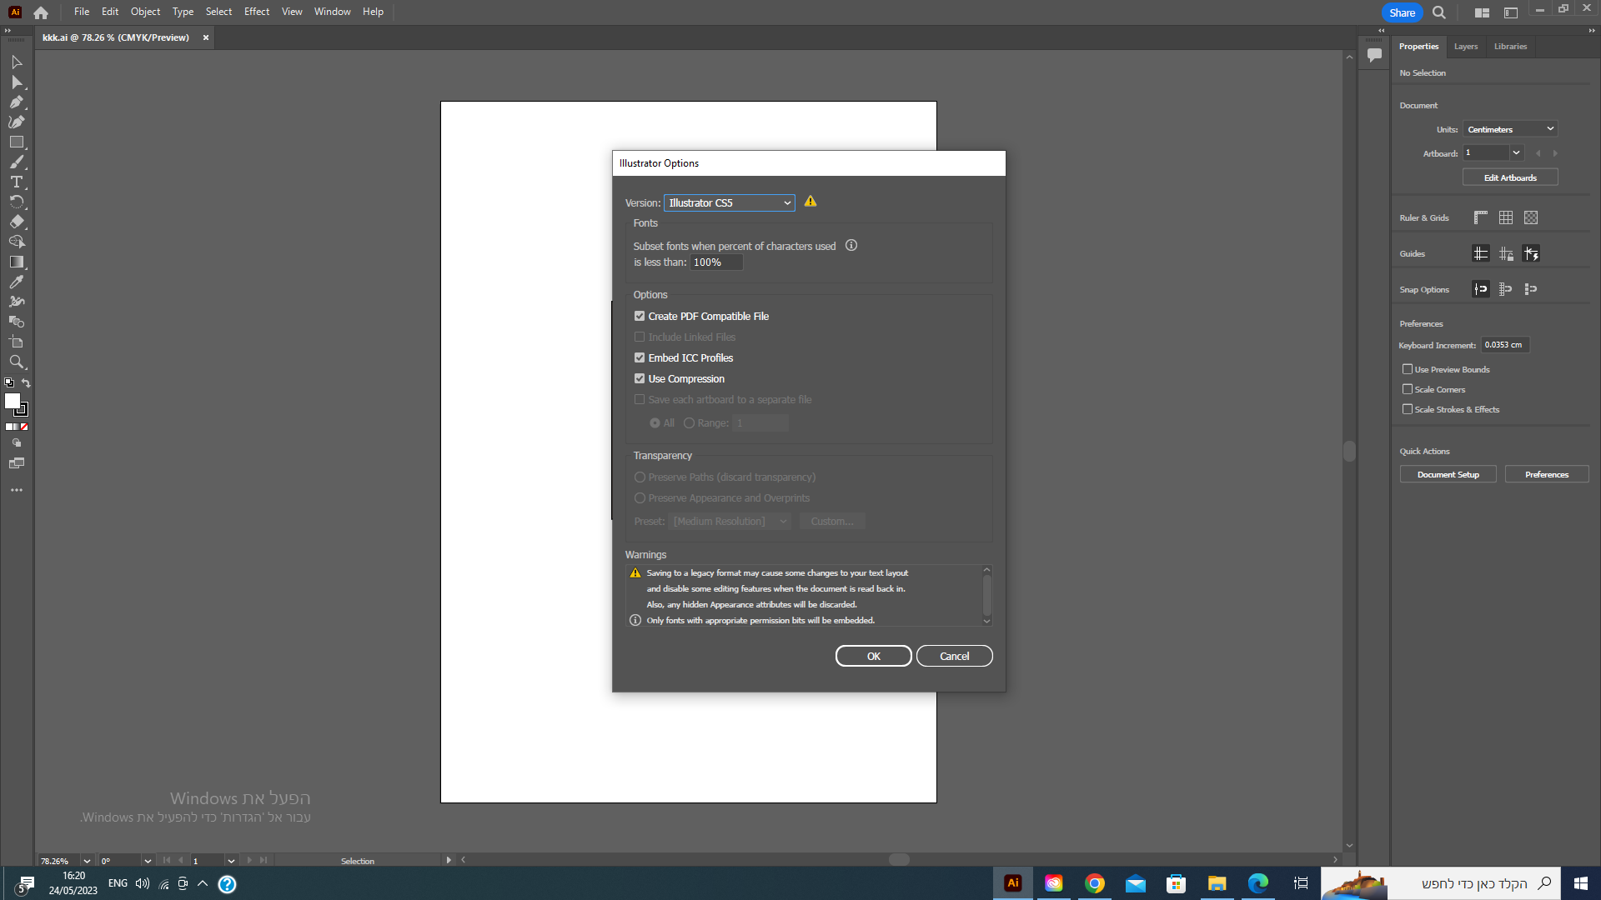
Task: Switch to the Layers tab
Action: click(x=1465, y=47)
